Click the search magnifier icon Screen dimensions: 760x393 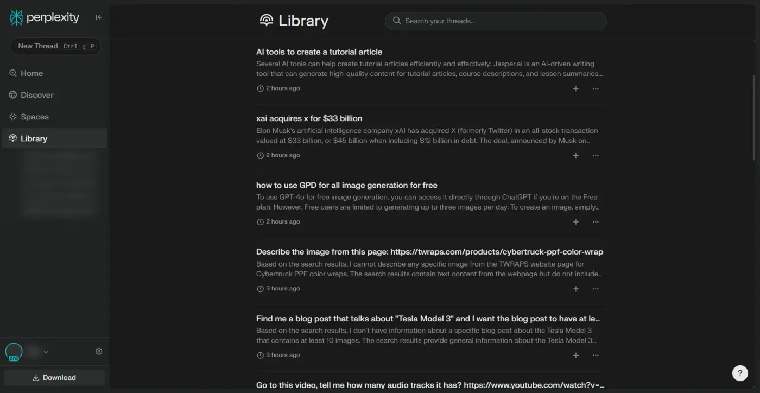pos(397,21)
